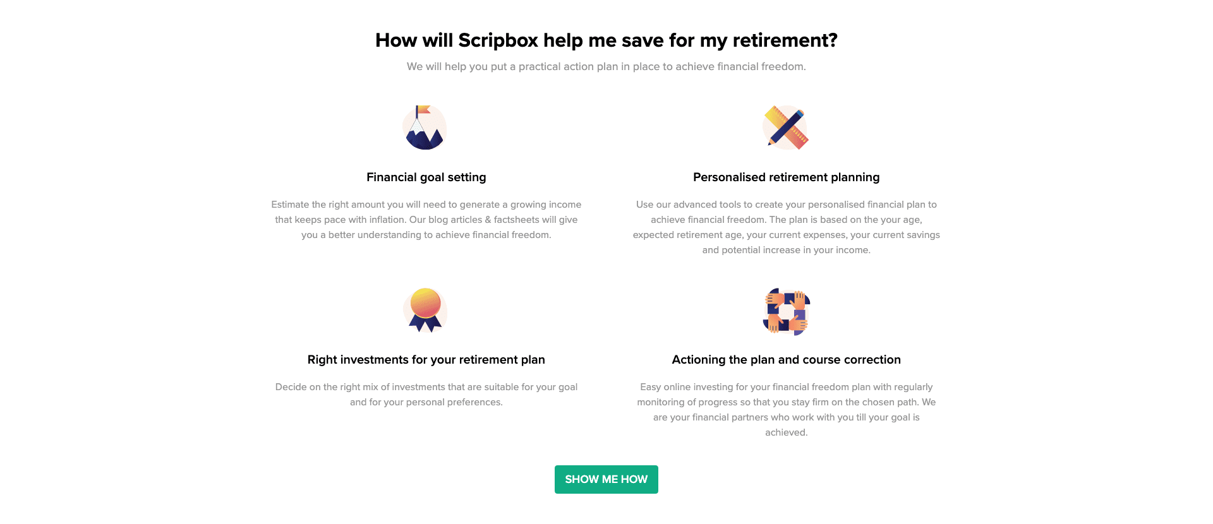Click the practical action plan subtitle text
The height and width of the screenshot is (524, 1213).
606,66
